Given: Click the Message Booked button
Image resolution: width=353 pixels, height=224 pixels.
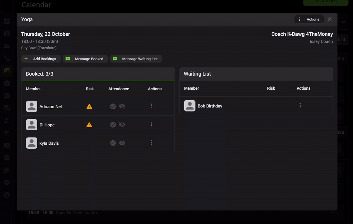Looking at the screenshot, I should (x=85, y=59).
